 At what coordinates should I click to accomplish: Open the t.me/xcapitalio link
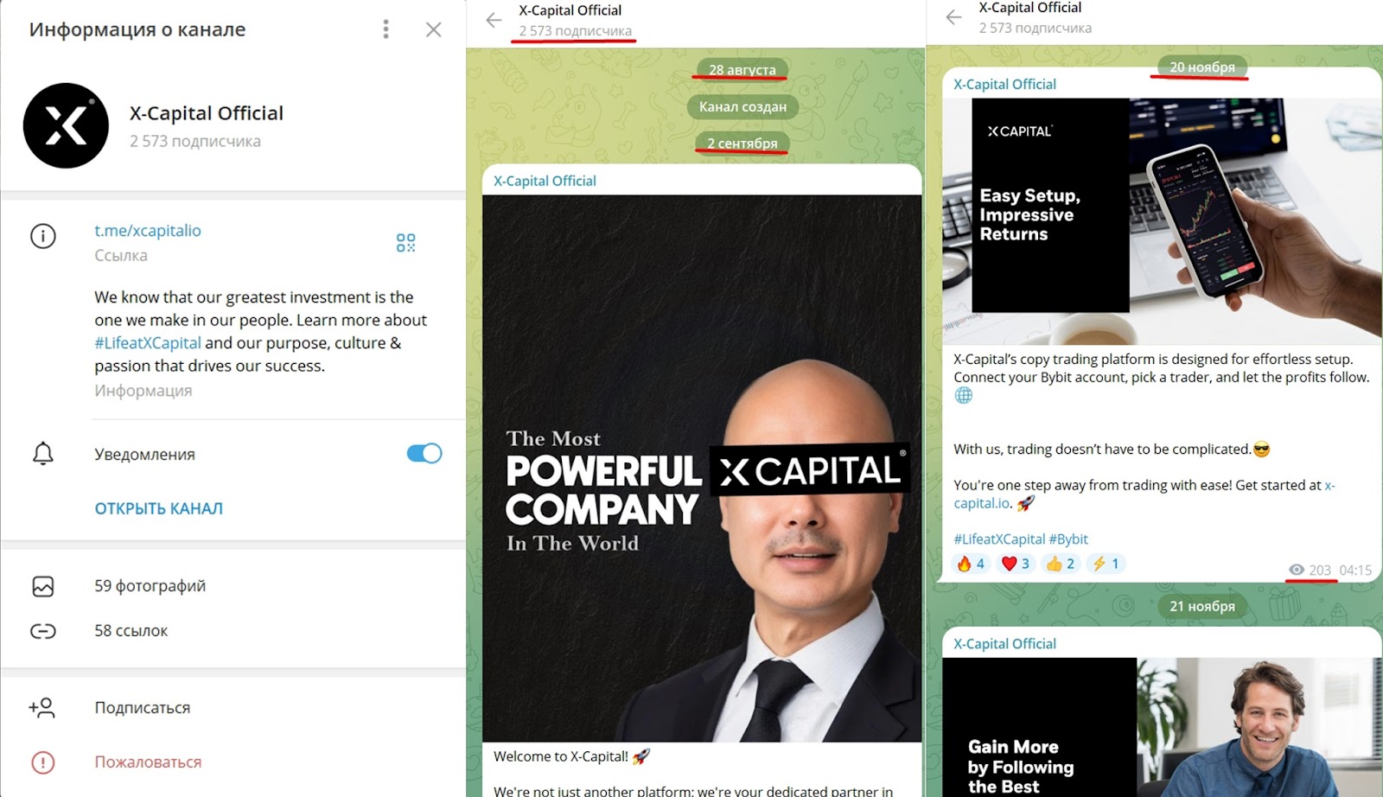tap(148, 231)
